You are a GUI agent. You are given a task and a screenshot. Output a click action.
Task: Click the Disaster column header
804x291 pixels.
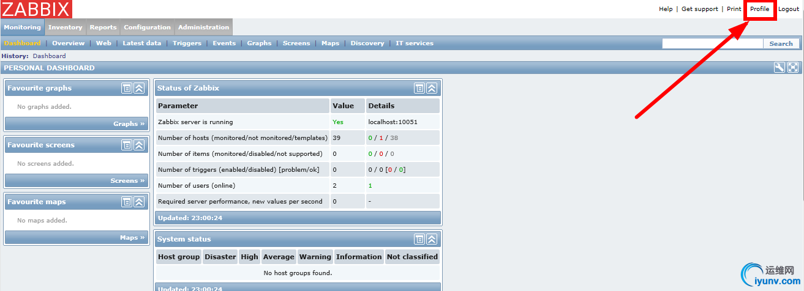[220, 257]
